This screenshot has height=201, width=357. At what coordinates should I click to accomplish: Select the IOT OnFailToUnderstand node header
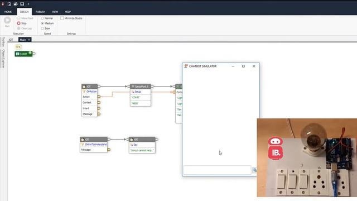[x=94, y=140]
